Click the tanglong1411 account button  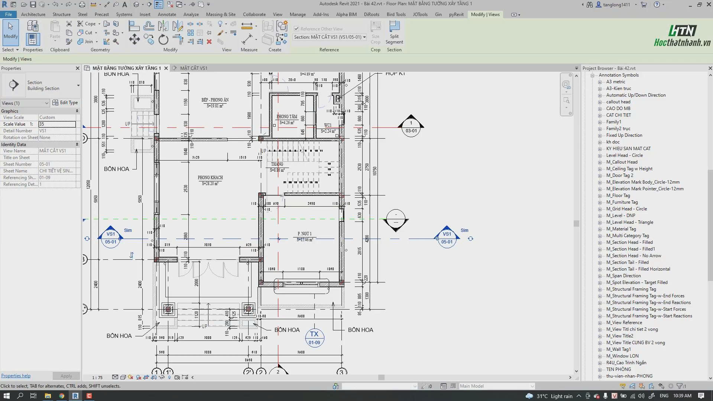(613, 4)
